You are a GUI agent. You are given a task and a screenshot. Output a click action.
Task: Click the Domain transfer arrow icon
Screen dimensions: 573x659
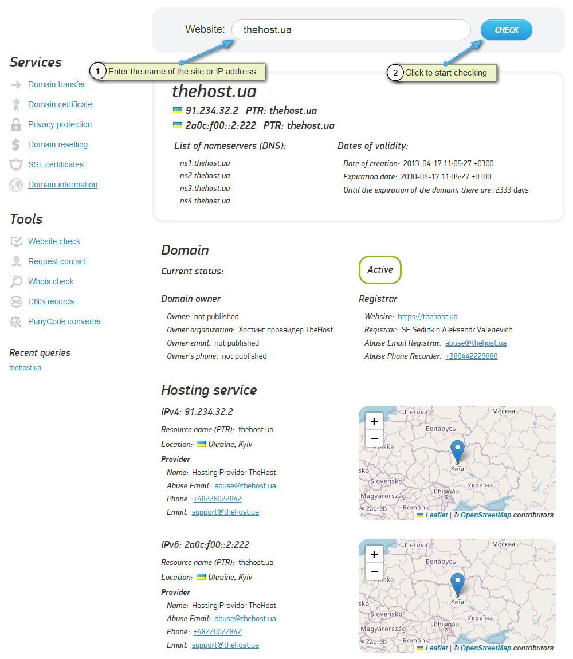click(x=16, y=85)
